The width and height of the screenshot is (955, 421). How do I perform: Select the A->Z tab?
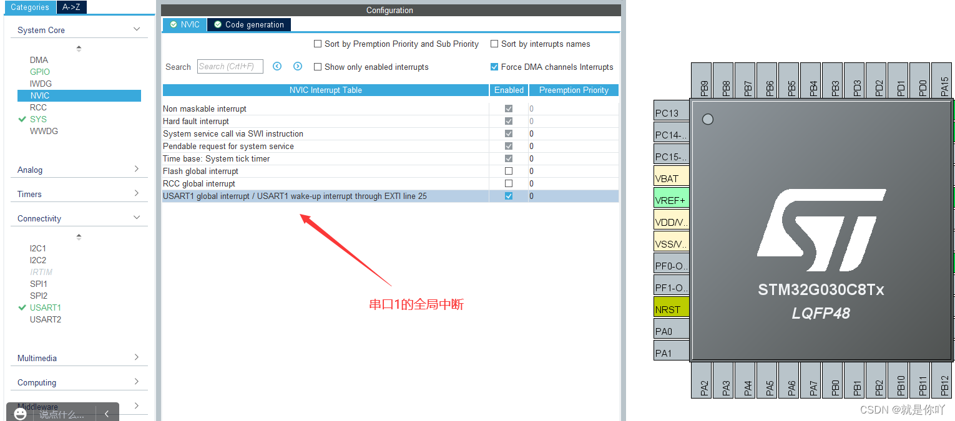point(71,7)
